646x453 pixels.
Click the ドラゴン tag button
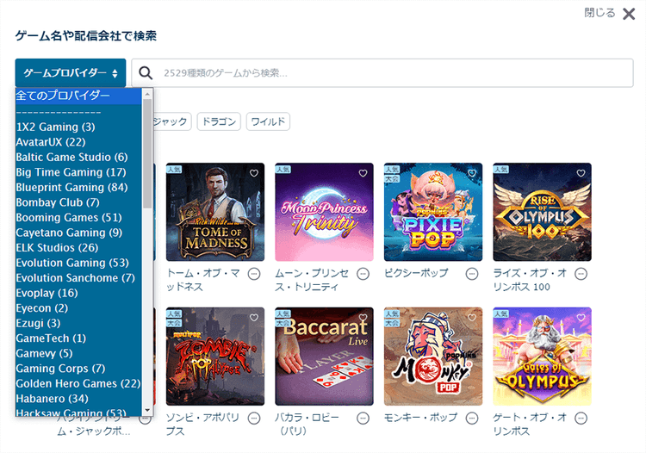click(x=219, y=121)
